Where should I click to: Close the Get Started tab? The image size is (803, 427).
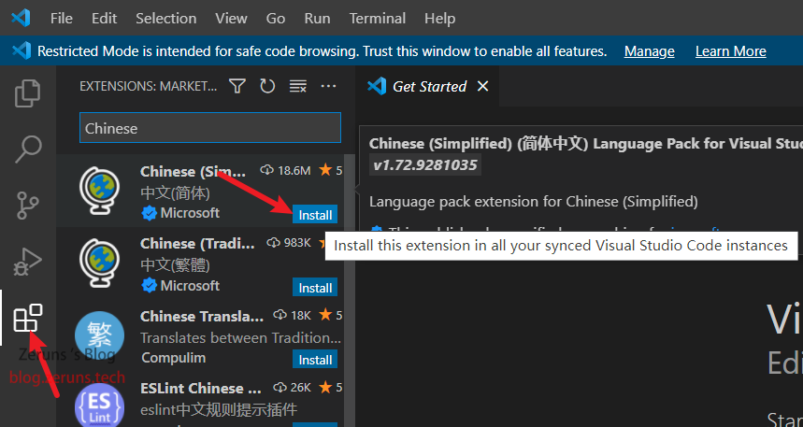point(483,86)
